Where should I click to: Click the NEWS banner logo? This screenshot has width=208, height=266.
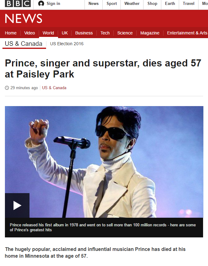click(24, 18)
